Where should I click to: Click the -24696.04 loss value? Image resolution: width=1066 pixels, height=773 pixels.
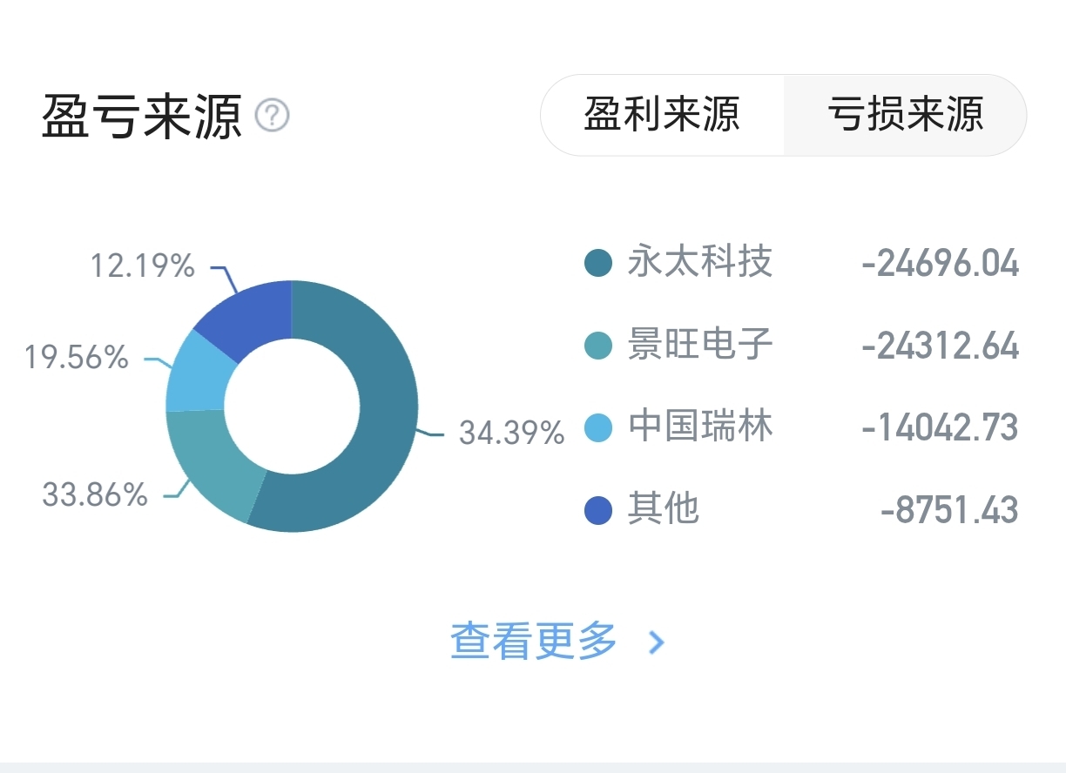[941, 263]
